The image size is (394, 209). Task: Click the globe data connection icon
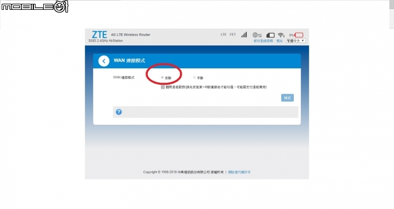(x=257, y=35)
